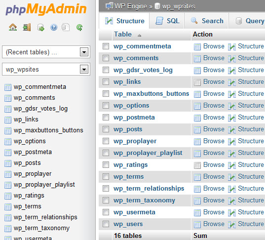Click the Table column header

point(123,35)
